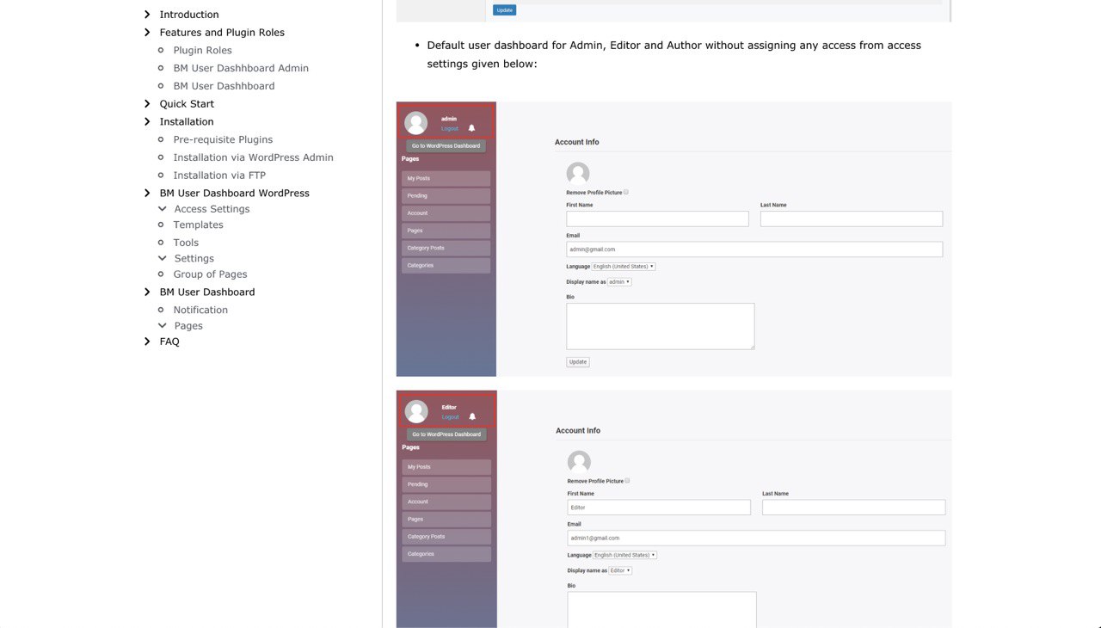Open the Installation section link
This screenshot has width=1101, height=628.
point(187,122)
